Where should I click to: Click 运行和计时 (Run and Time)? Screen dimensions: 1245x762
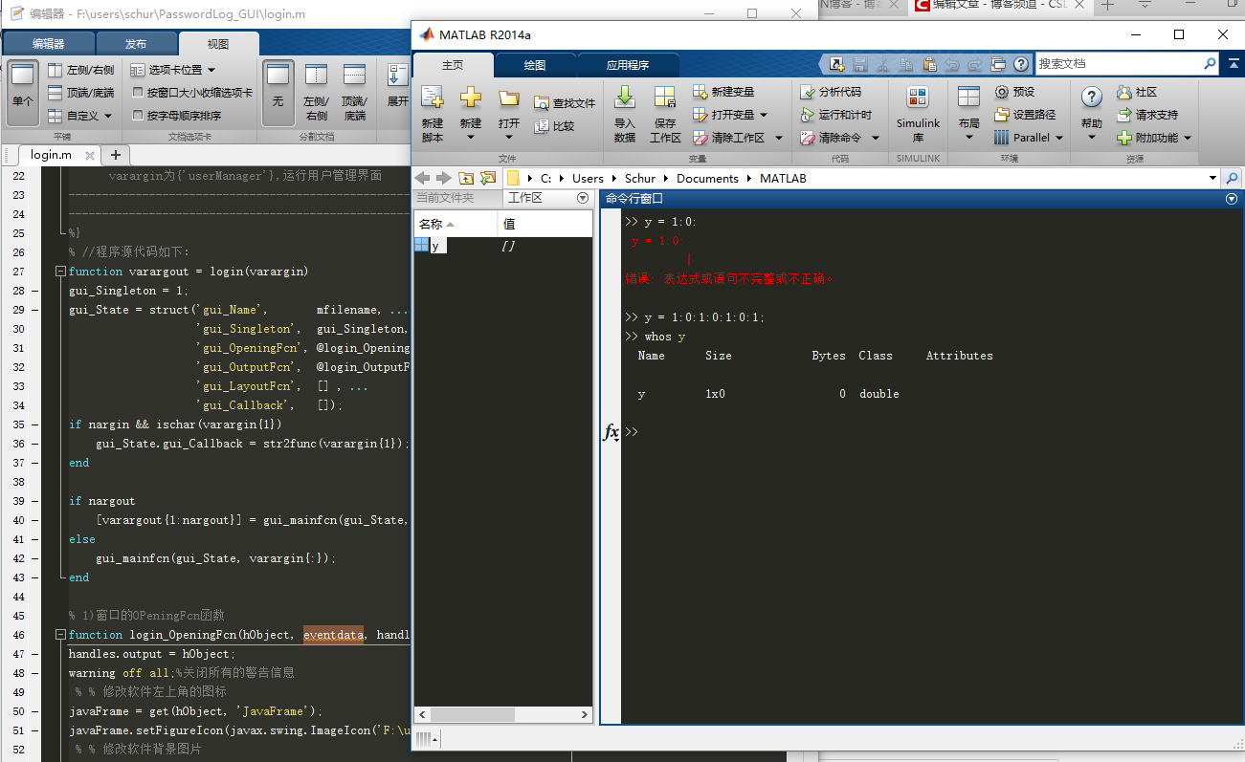(836, 115)
